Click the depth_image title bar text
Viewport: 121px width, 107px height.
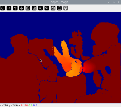coord(60,2)
